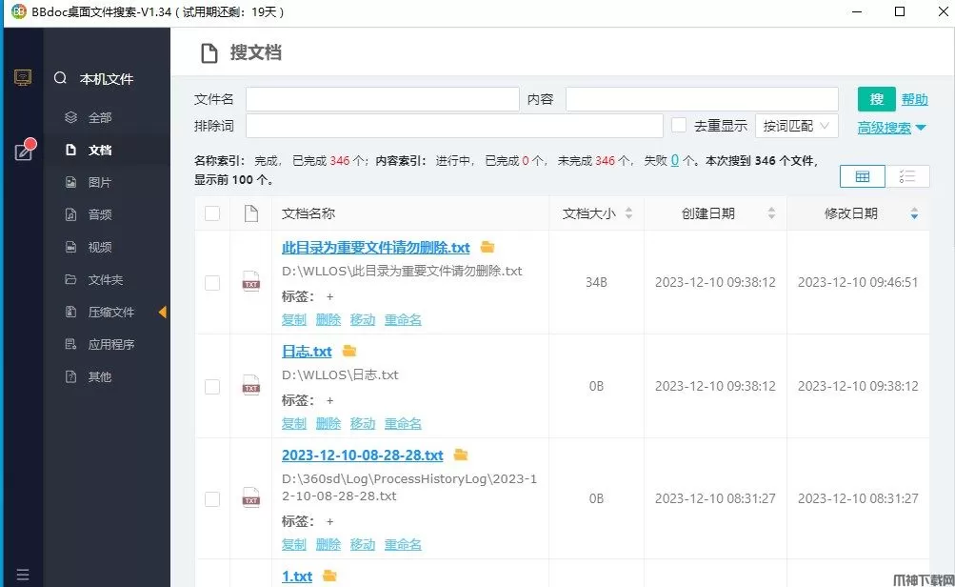Open the 日志.txt file link

307,351
